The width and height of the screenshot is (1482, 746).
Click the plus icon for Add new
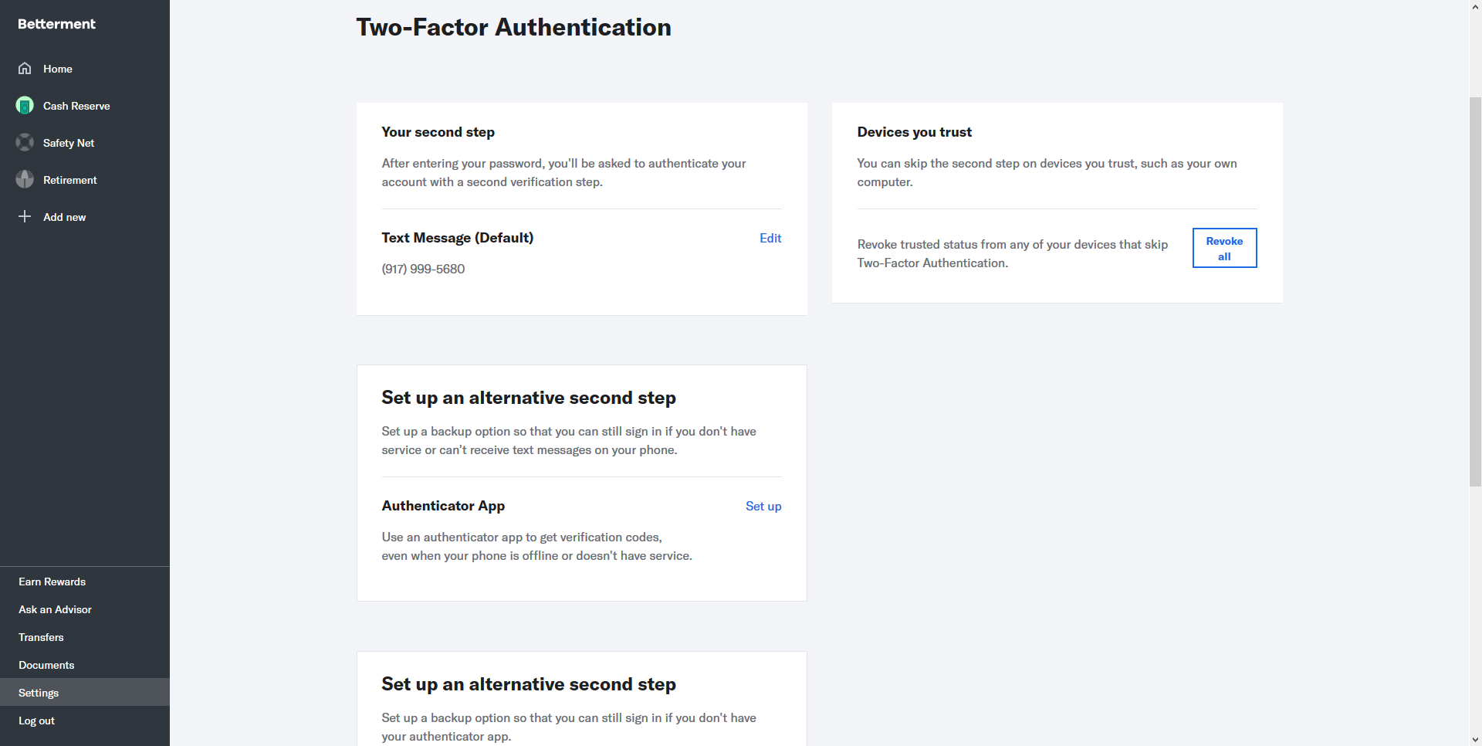pyautogui.click(x=25, y=216)
